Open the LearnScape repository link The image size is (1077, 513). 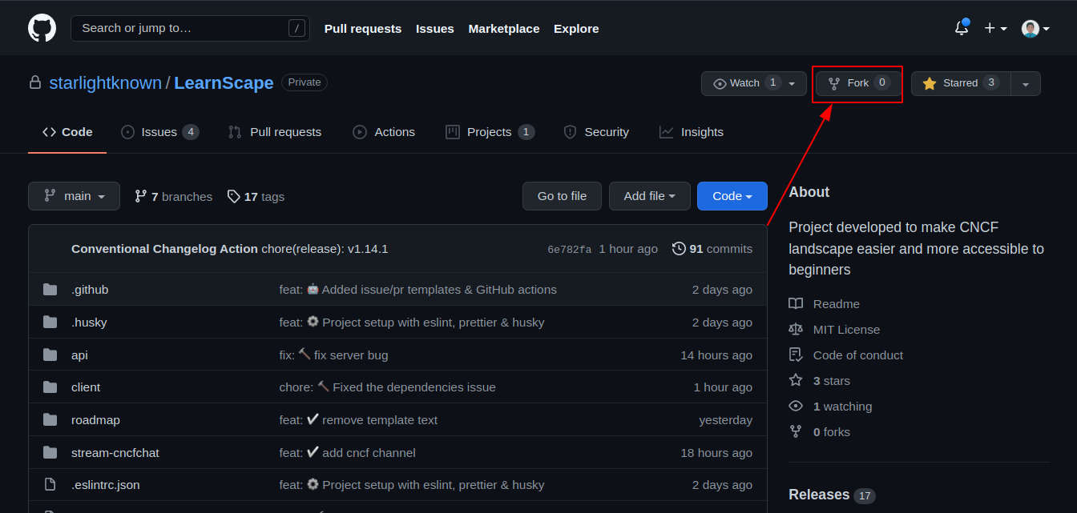click(224, 83)
